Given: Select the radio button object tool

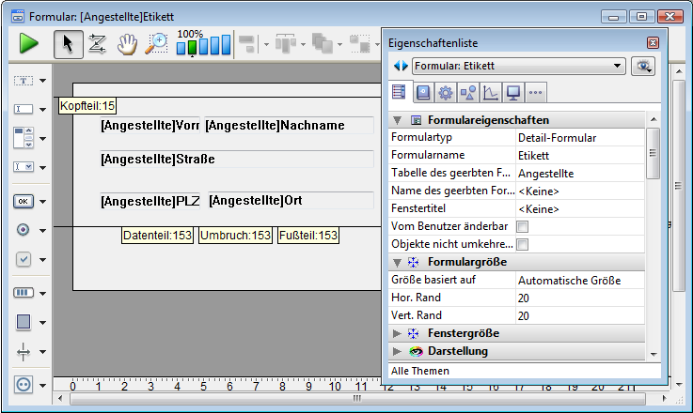Looking at the screenshot, I should [24, 230].
